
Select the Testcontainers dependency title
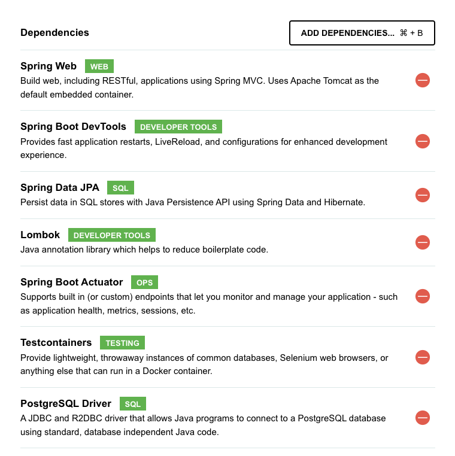(56, 342)
